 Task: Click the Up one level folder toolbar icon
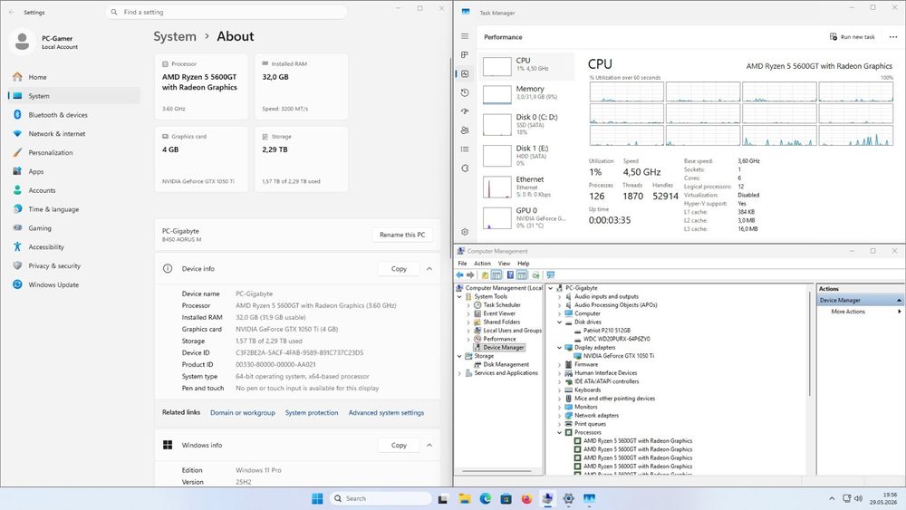click(x=485, y=274)
